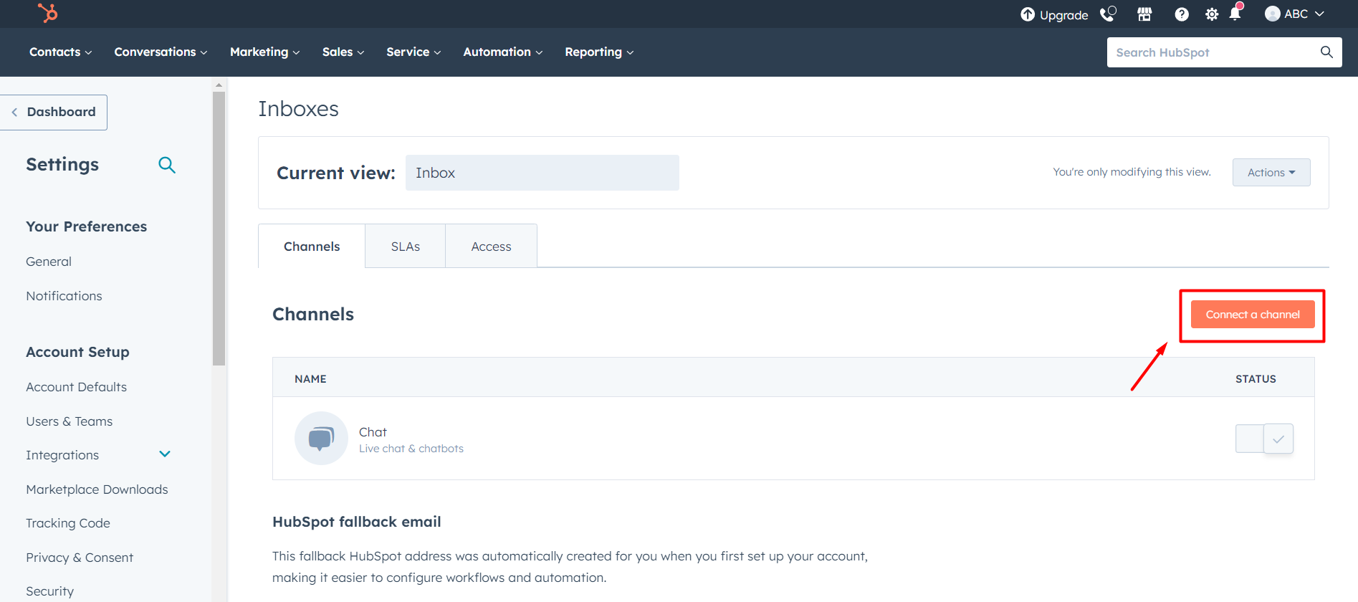Viewport: 1358px width, 602px height.
Task: Switch to the SLAs tab
Action: coord(405,247)
